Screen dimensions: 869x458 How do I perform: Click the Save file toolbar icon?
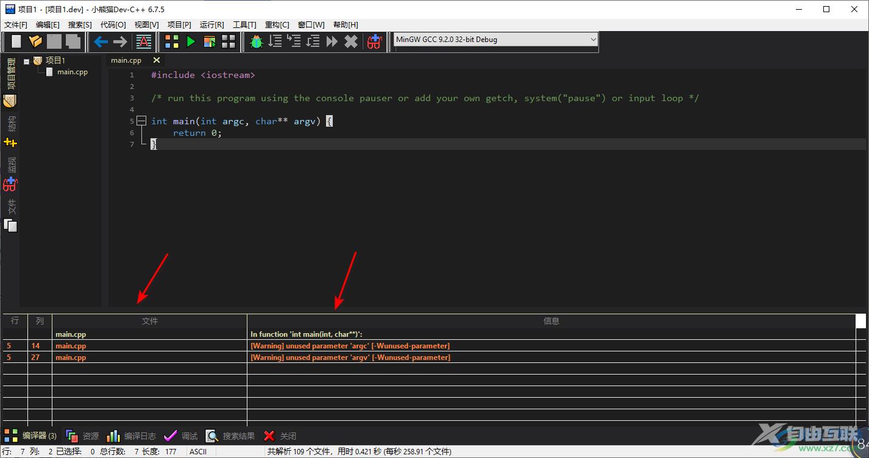(x=54, y=41)
